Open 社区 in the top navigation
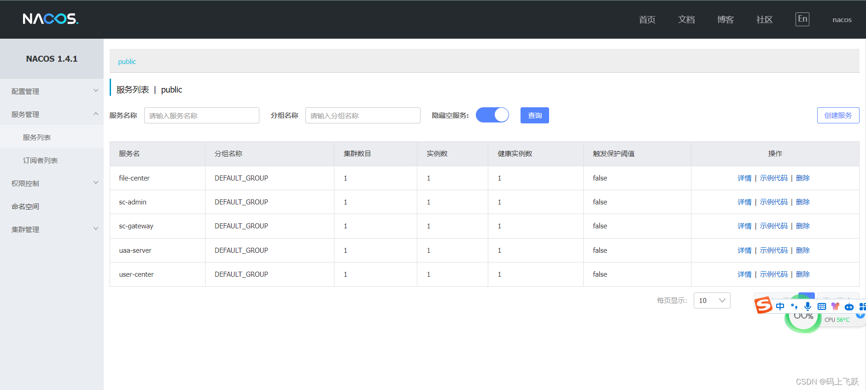 tap(765, 19)
